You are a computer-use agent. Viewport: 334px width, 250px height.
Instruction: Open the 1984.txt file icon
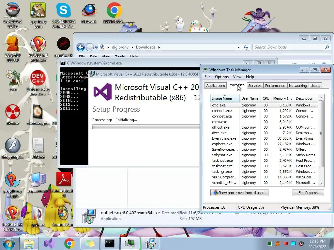38,148
